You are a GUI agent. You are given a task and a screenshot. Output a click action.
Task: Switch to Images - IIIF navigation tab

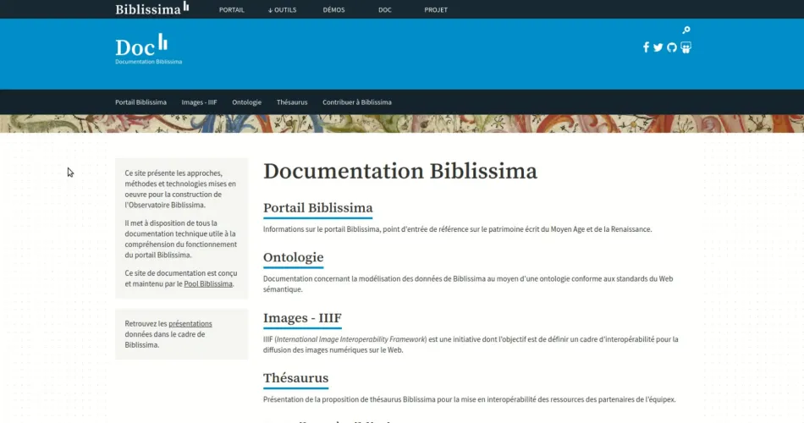[x=199, y=102]
